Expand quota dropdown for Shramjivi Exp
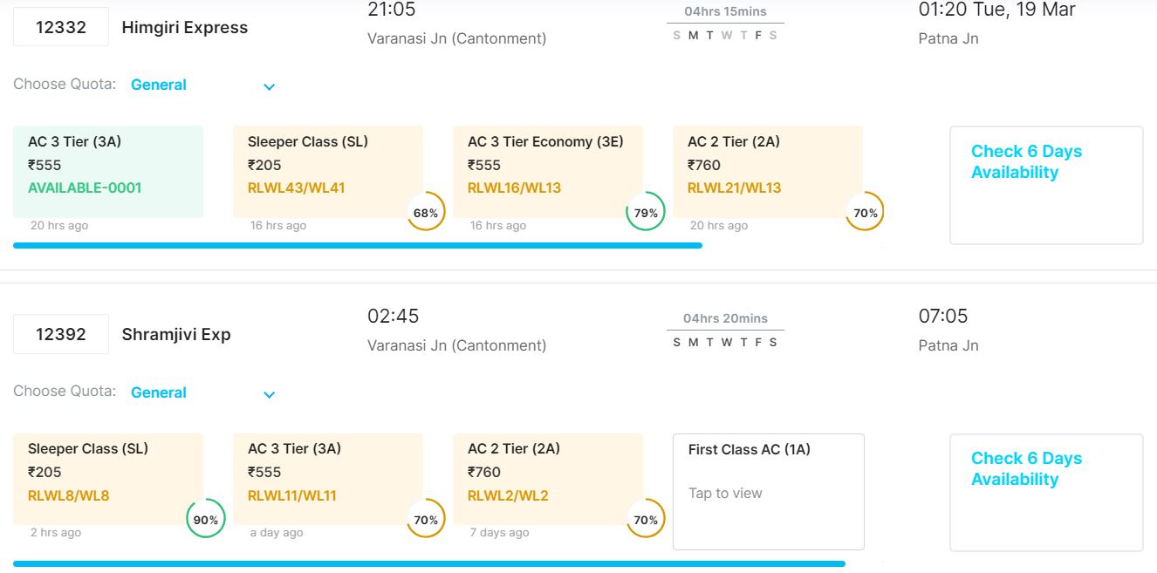Viewport: 1157px width, 573px height. tap(270, 394)
